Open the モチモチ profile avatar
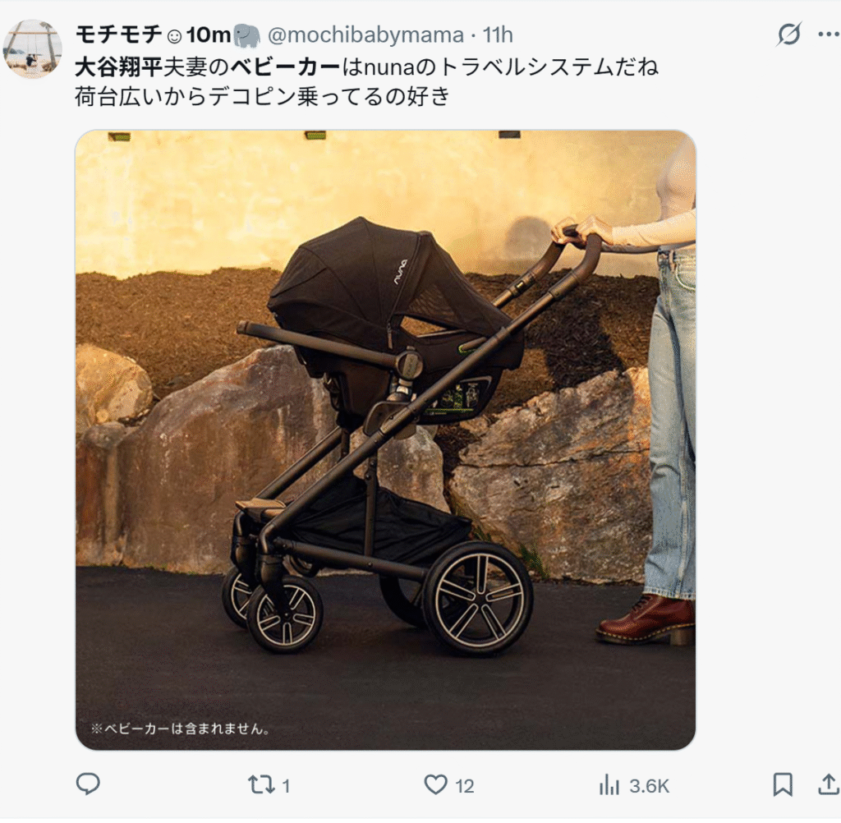This screenshot has height=823, width=841. click(x=33, y=49)
